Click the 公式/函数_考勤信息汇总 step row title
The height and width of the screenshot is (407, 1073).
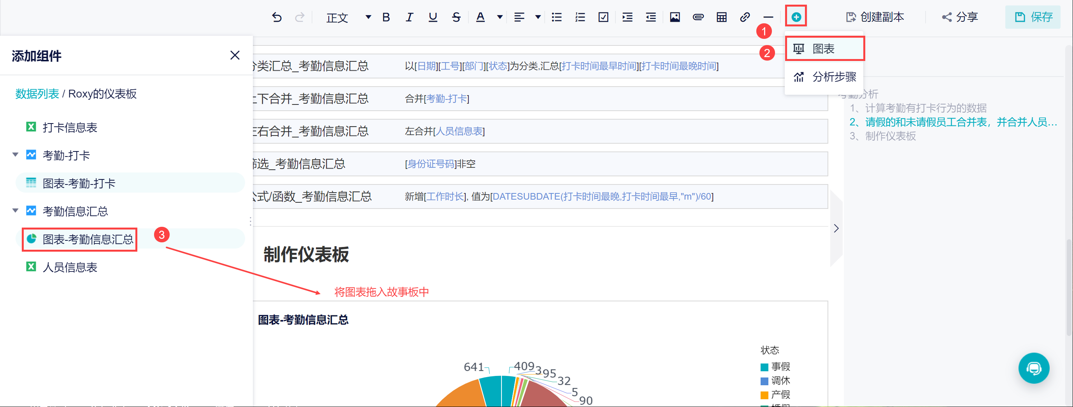tap(312, 196)
